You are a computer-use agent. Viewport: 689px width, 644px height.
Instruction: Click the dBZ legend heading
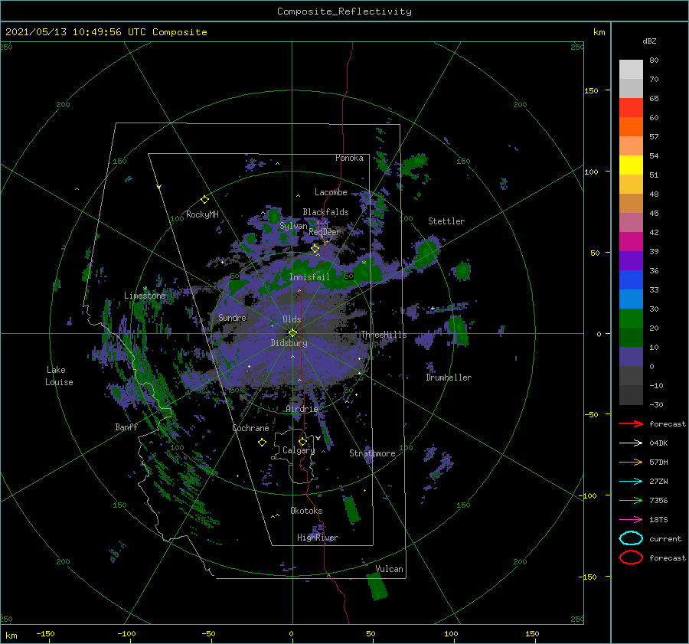(x=649, y=41)
